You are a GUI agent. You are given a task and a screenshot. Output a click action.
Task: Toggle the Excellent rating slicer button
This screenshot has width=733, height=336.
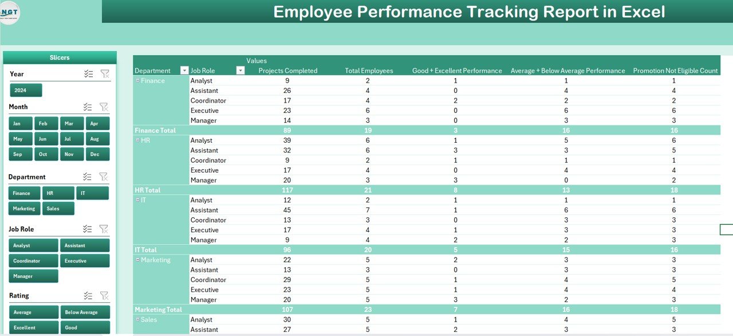pos(34,327)
